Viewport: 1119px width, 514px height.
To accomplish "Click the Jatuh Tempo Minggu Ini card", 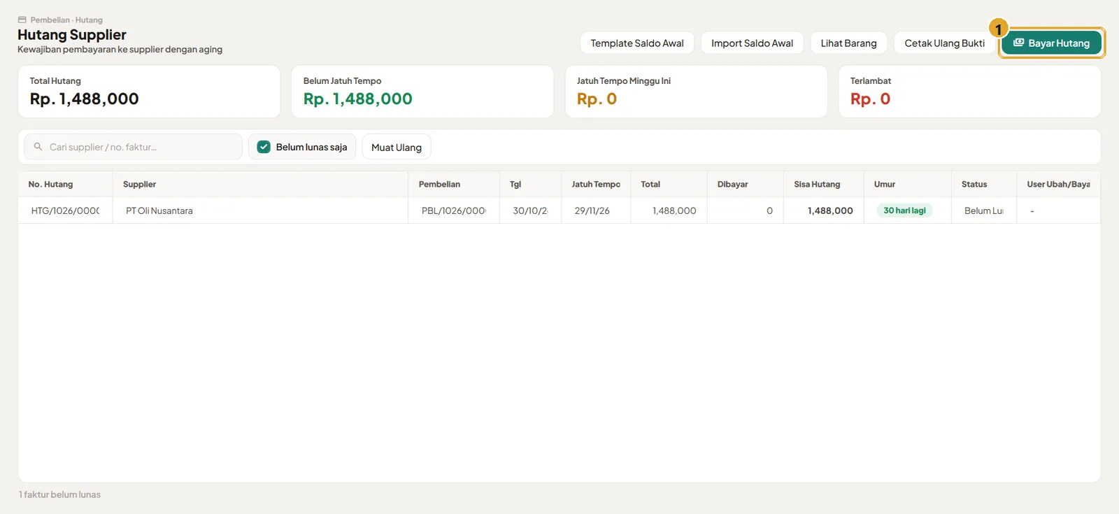I will point(696,92).
